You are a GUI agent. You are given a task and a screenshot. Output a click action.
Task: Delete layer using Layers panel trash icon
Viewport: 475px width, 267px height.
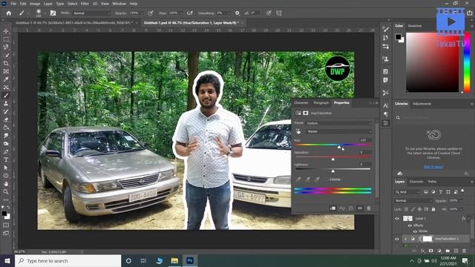point(464,251)
